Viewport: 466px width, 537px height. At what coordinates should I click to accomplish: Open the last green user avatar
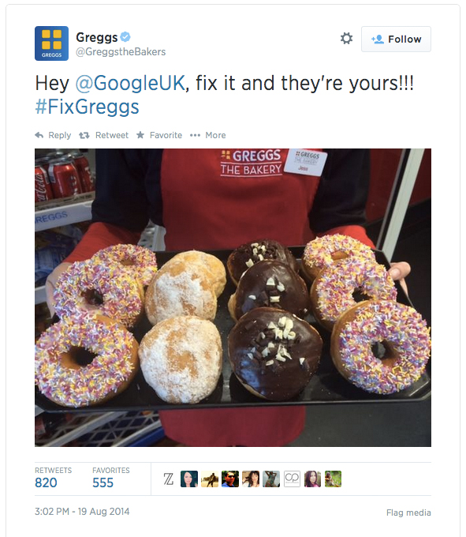[333, 479]
